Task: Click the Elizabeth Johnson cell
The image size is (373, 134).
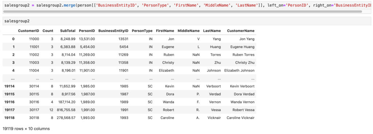Action: 239,70
